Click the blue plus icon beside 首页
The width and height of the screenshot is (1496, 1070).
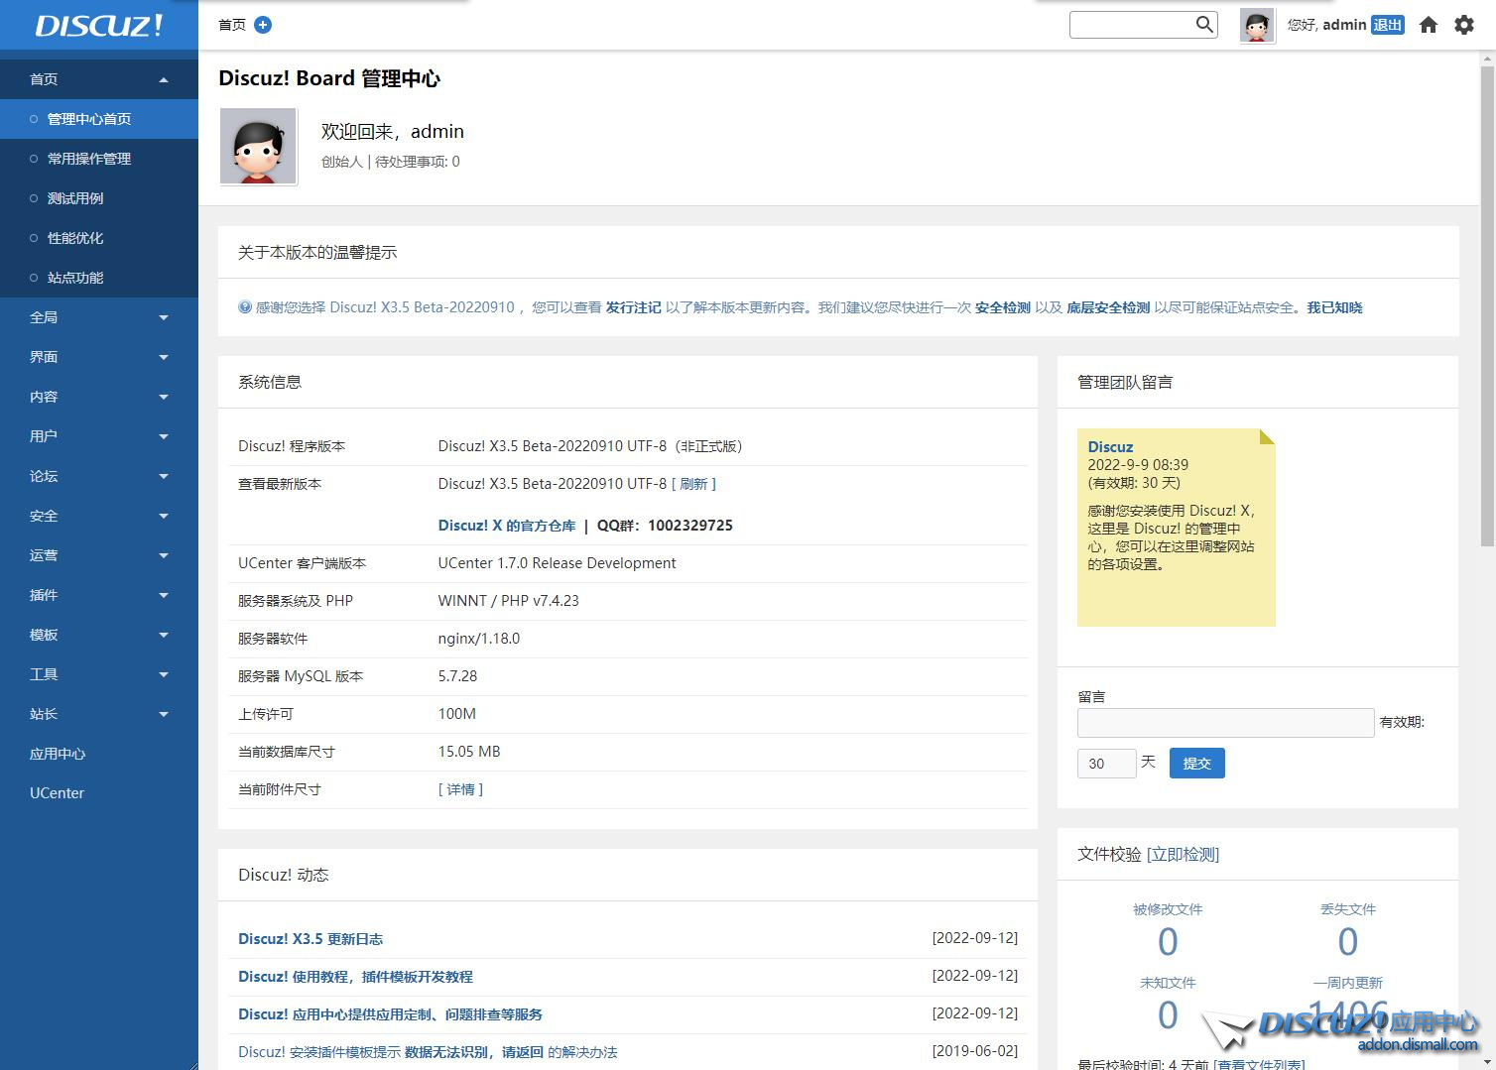263,25
